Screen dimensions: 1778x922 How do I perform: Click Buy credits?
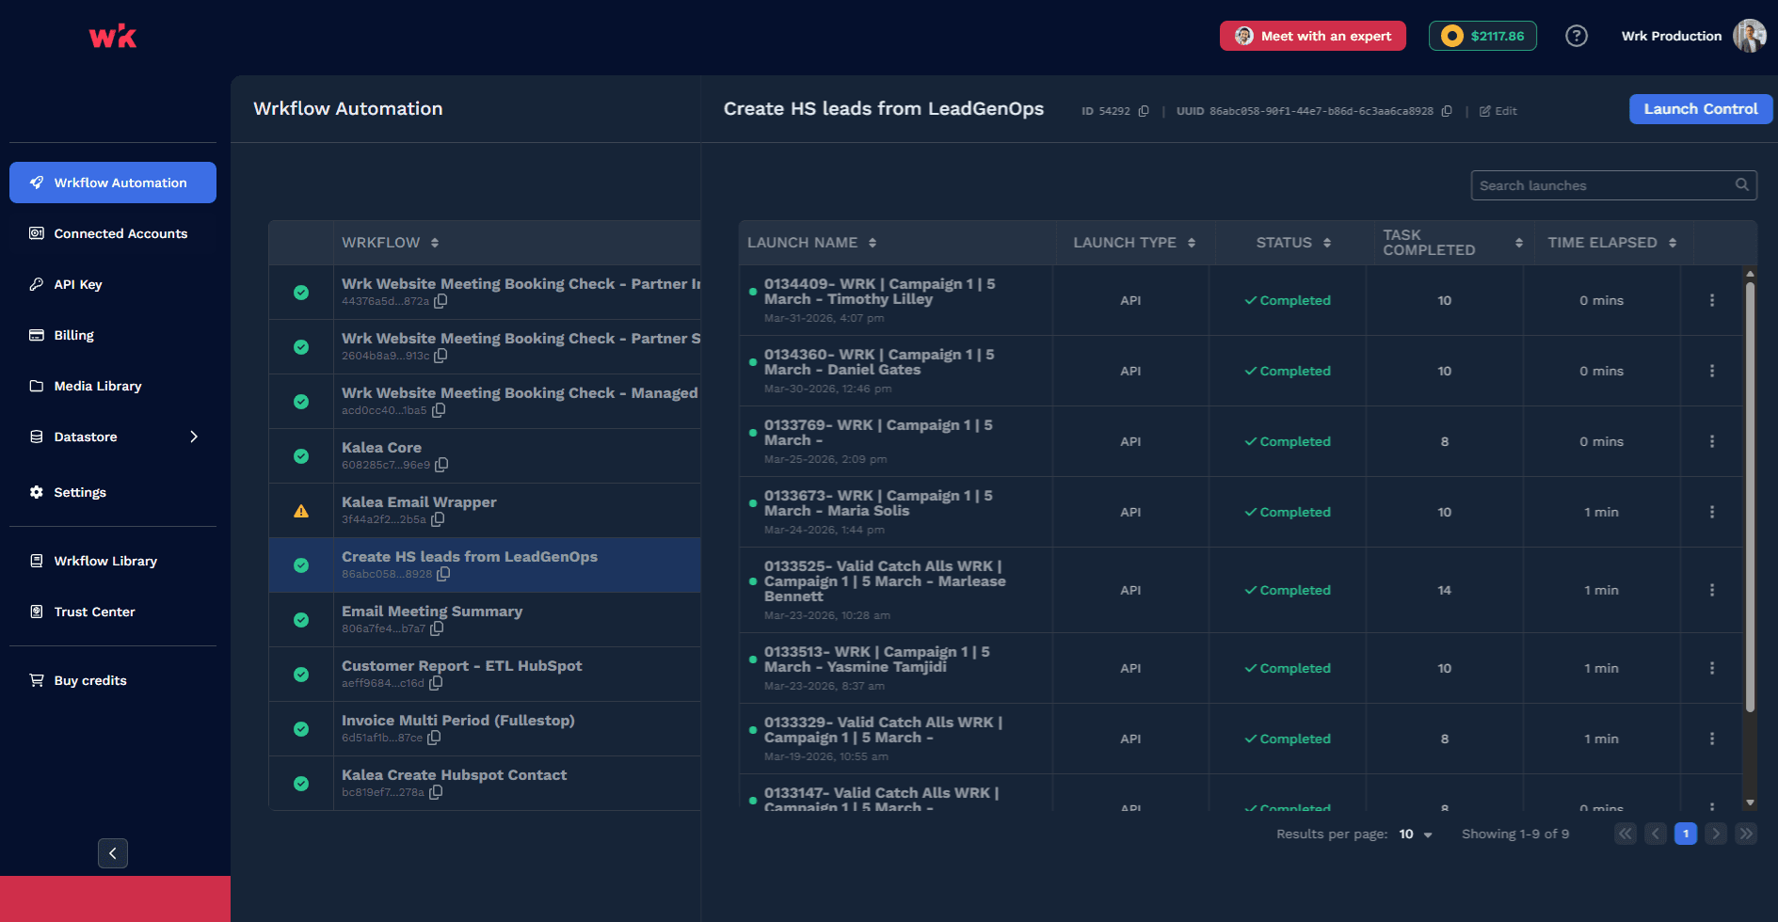click(113, 680)
